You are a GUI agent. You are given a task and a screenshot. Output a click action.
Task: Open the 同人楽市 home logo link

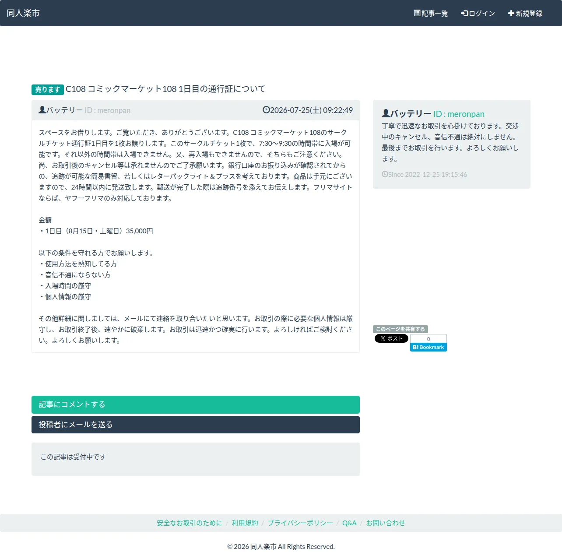click(x=23, y=13)
